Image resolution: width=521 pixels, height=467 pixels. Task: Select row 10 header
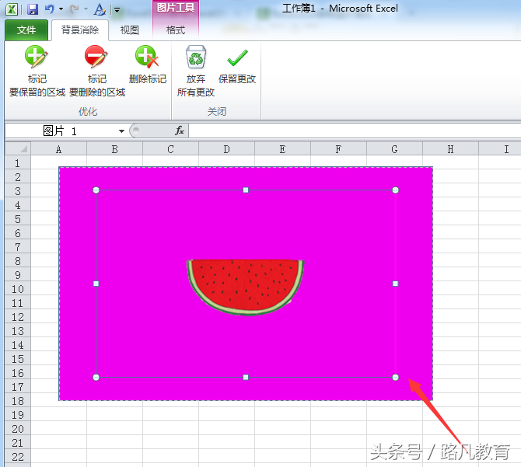pyautogui.click(x=18, y=288)
